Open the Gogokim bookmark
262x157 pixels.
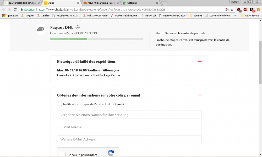[28, 15]
